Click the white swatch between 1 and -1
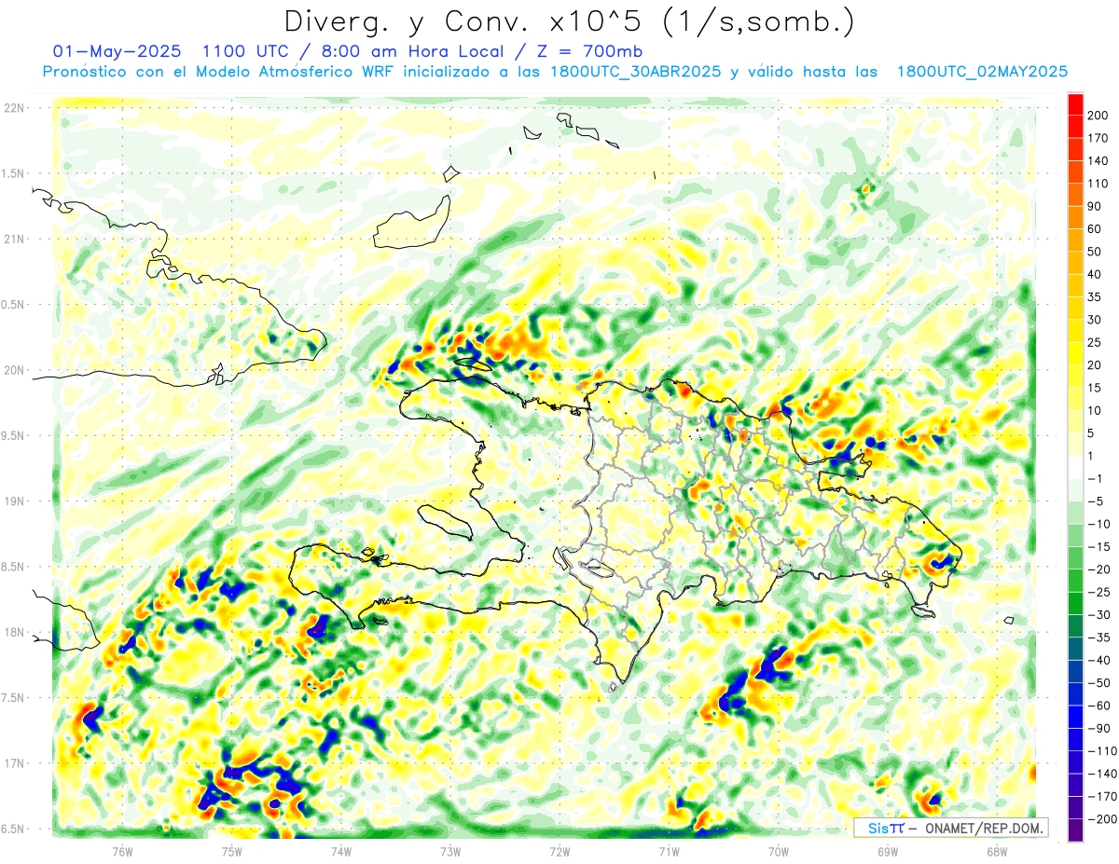 click(1075, 467)
